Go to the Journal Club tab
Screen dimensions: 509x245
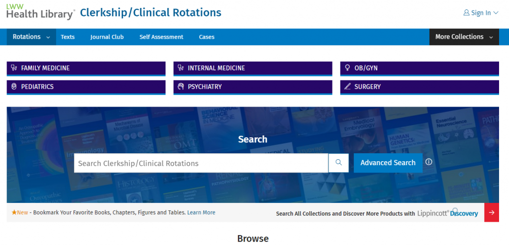coord(107,37)
